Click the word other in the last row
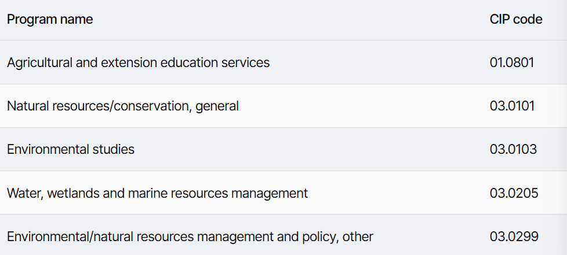Viewport: 567px width, 255px height. [x=358, y=237]
